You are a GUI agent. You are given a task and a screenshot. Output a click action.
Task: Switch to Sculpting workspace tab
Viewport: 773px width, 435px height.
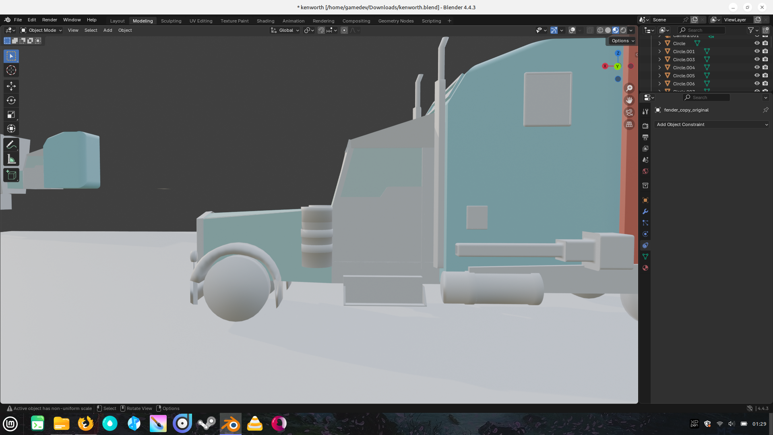tap(171, 21)
